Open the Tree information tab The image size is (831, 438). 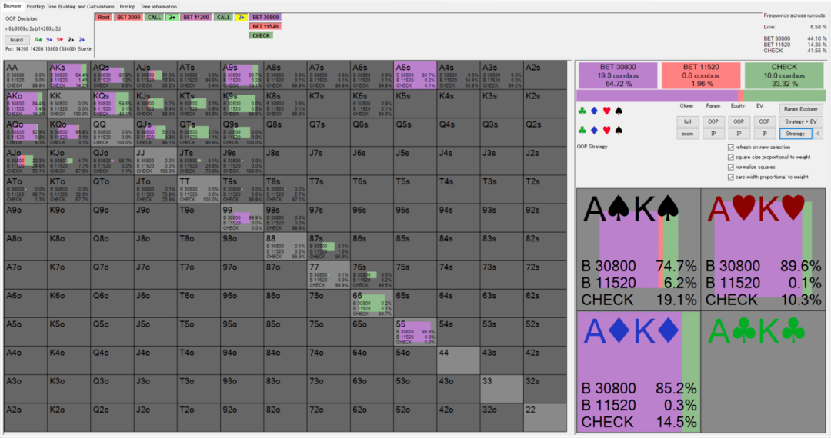coord(159,7)
